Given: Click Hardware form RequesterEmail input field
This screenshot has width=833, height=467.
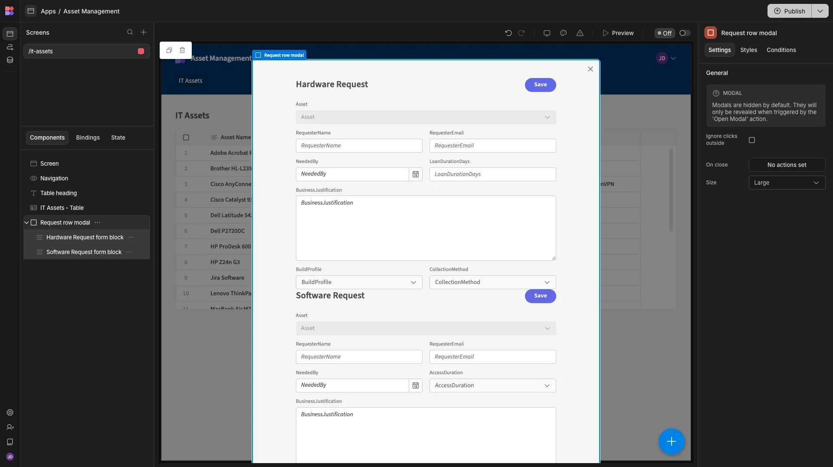Looking at the screenshot, I should (492, 146).
